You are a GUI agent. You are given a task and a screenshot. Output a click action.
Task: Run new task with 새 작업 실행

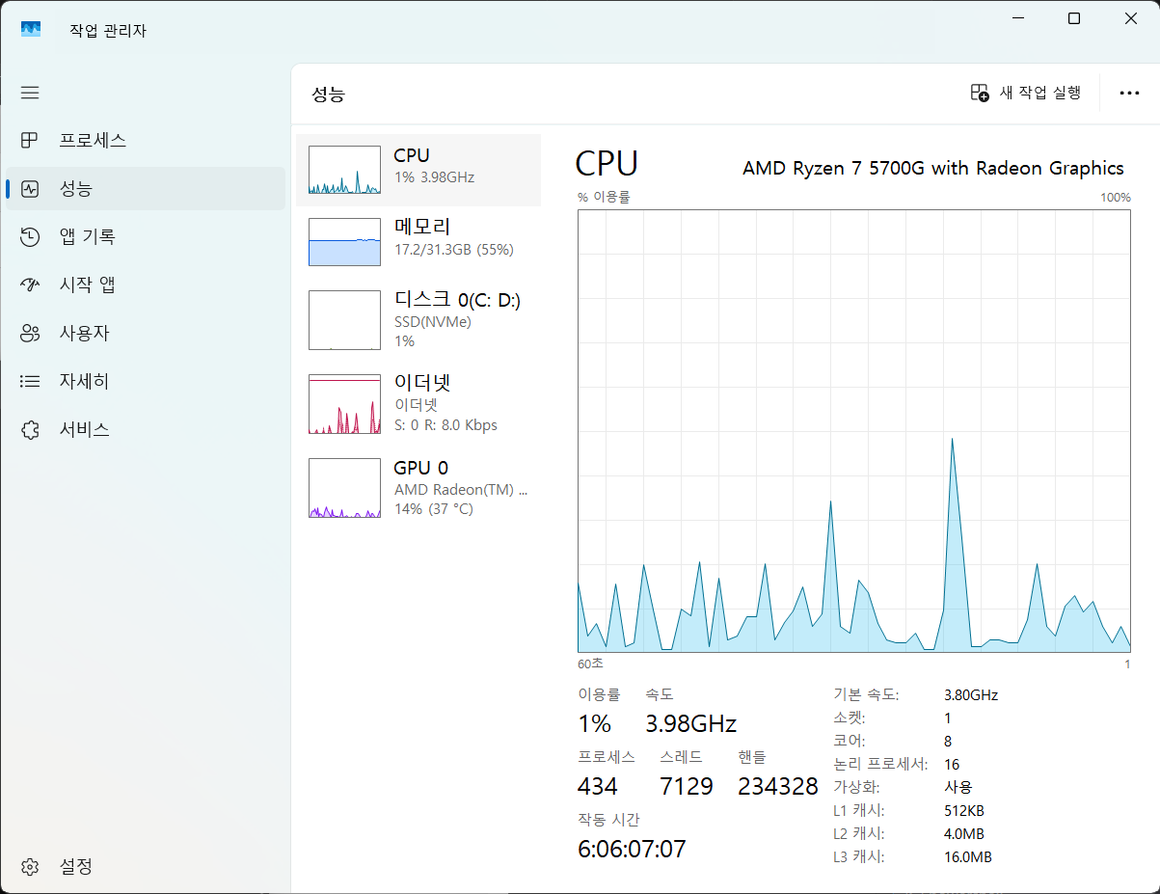(x=1026, y=93)
